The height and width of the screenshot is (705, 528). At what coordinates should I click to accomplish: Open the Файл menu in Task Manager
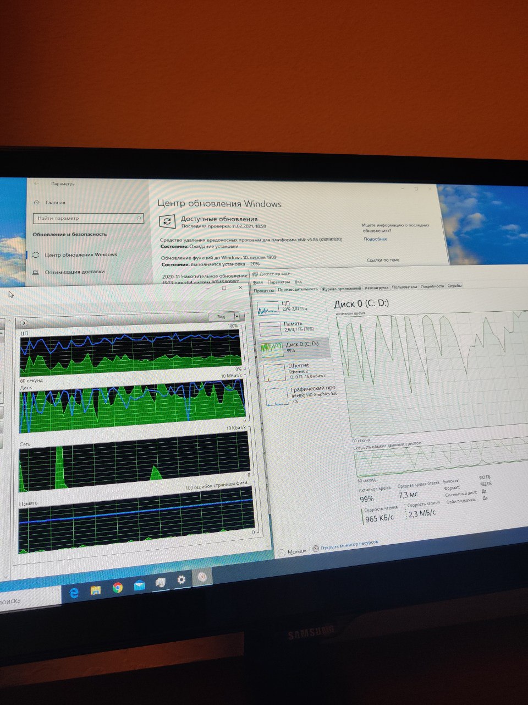tap(257, 281)
